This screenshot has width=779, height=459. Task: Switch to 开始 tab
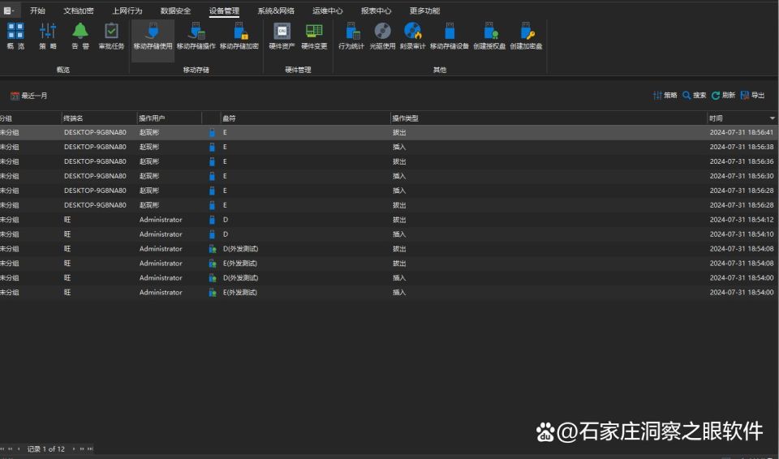click(37, 11)
